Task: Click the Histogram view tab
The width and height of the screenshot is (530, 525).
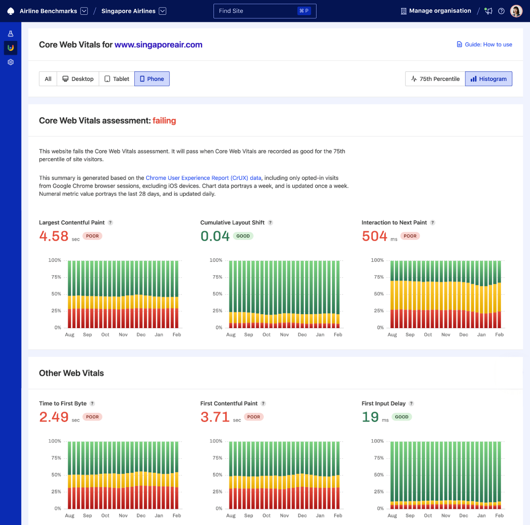Action: click(488, 79)
